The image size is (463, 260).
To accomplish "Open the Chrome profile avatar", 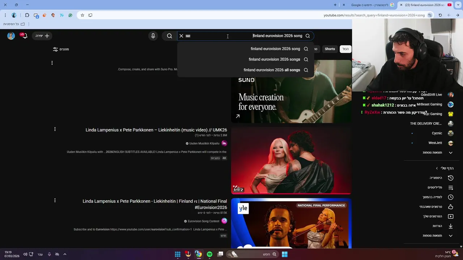I will coord(14,15).
